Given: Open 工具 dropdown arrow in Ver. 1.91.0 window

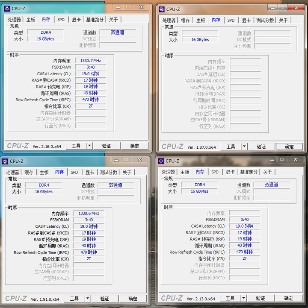Looking at the screenshot, I should 88,298.
